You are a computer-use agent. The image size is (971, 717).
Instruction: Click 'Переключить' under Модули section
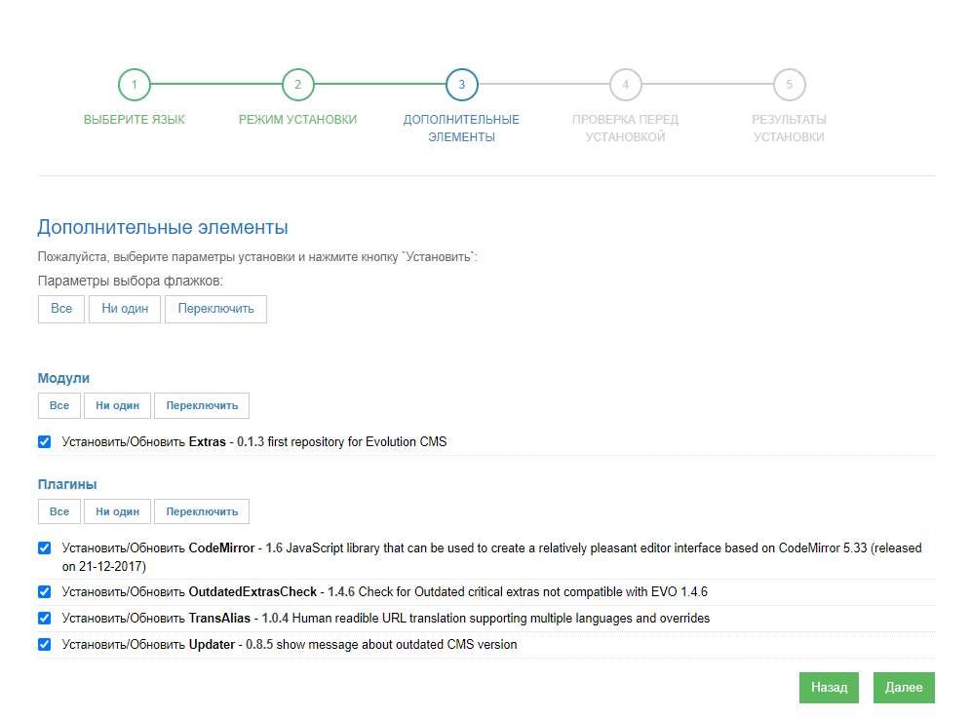coord(202,405)
